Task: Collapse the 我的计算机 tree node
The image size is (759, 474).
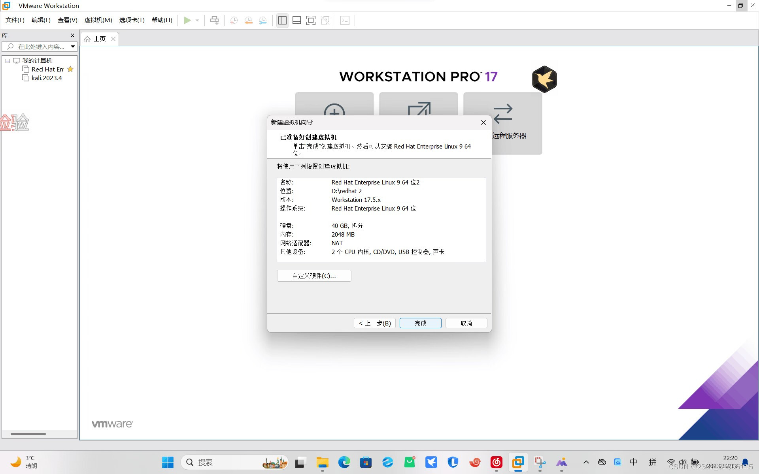Action: 8,61
